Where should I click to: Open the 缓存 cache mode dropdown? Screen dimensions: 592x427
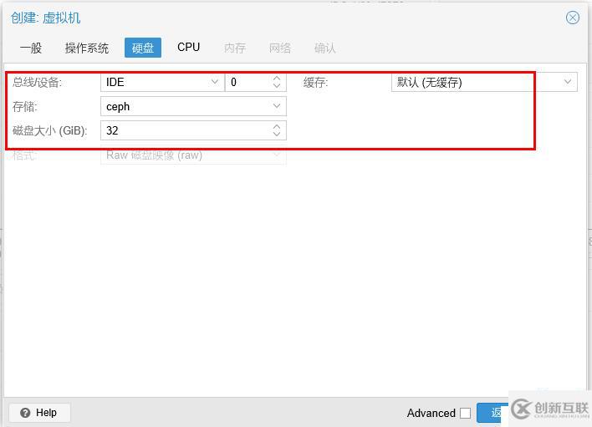coord(567,82)
